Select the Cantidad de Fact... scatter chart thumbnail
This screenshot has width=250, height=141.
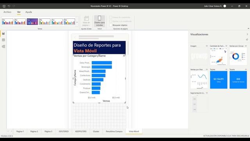coord(219,56)
